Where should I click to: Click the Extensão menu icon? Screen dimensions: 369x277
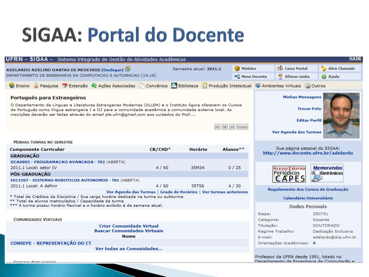coord(65,85)
